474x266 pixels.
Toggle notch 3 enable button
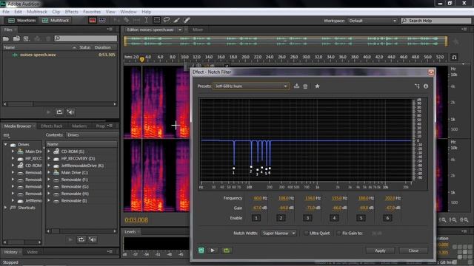pos(307,218)
